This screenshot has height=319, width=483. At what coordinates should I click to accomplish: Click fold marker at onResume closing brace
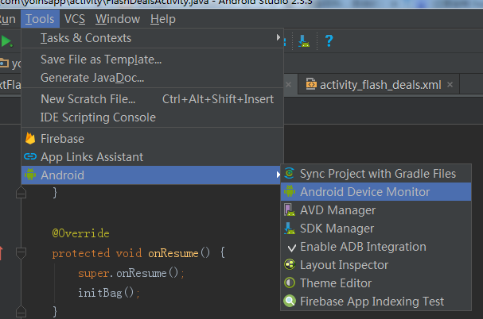[21, 311]
